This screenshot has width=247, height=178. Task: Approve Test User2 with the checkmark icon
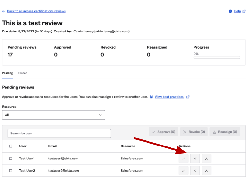183,171
